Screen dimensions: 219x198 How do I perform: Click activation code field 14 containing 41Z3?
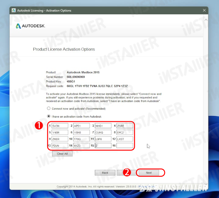(x=81, y=146)
